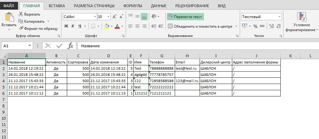Click the 123@mail.ru email cell
Screen dimensions: 319x139
[x=187, y=81]
